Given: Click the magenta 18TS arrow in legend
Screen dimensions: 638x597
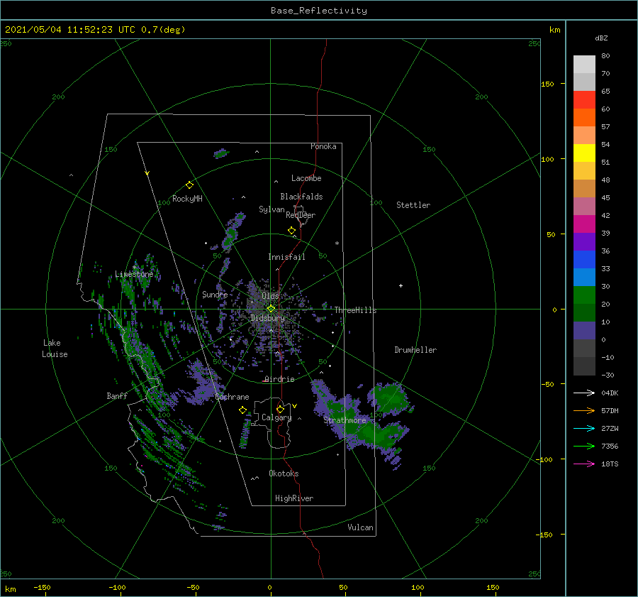Looking at the screenshot, I should click(x=584, y=464).
